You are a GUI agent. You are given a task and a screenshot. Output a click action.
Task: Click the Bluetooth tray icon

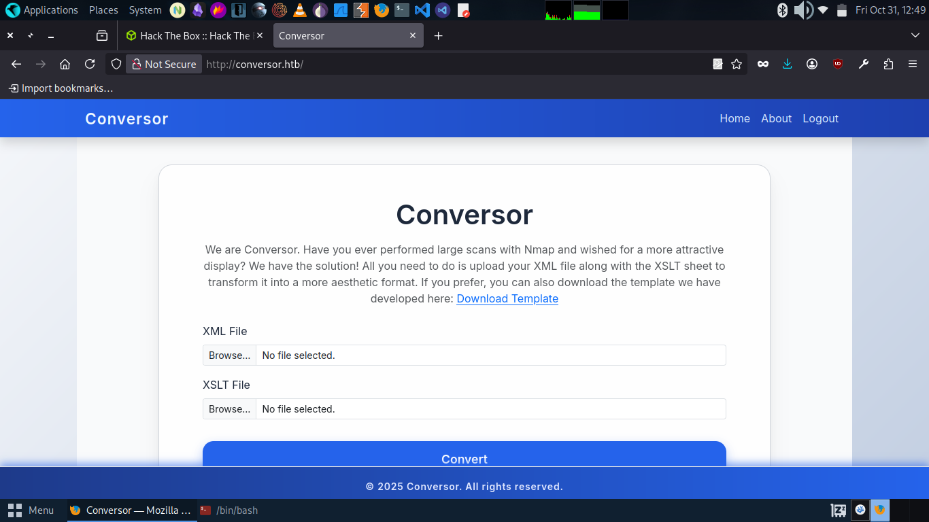pyautogui.click(x=782, y=10)
